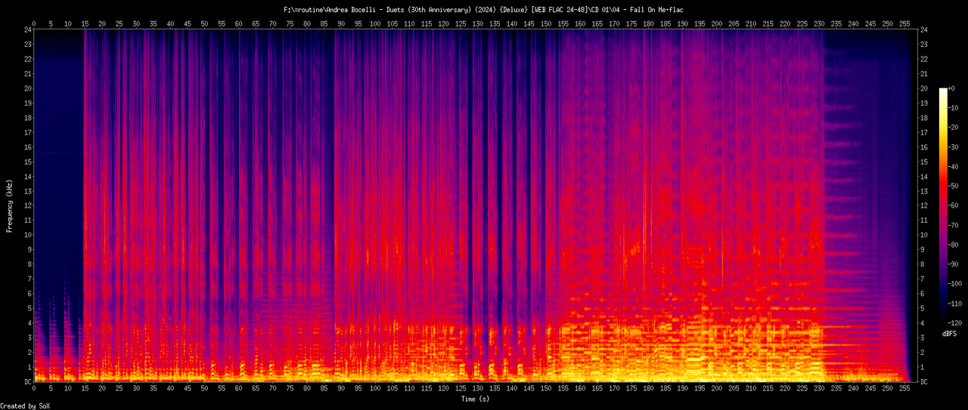968x410 pixels.
Task: Click "50" on the bottom time axis
Action: (204, 389)
